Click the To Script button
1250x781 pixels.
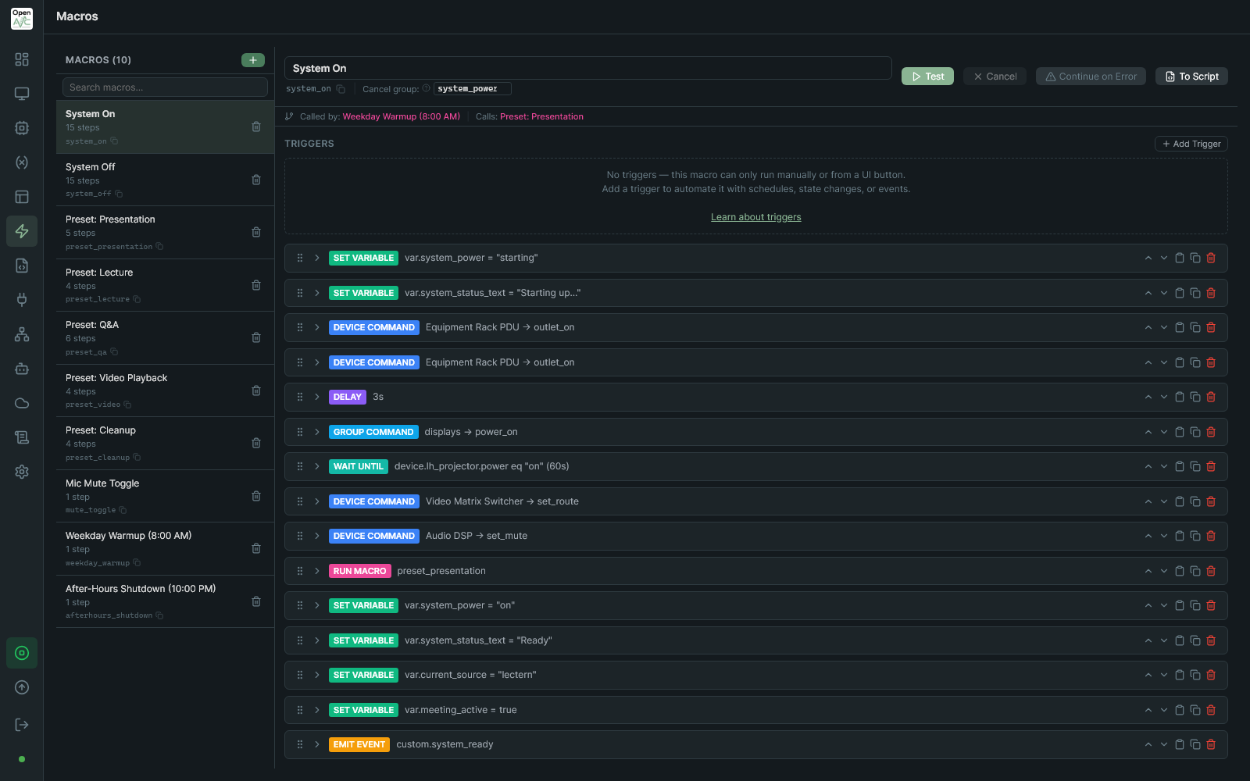click(x=1191, y=76)
